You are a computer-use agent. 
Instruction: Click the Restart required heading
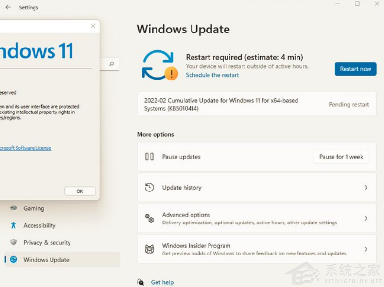click(244, 57)
